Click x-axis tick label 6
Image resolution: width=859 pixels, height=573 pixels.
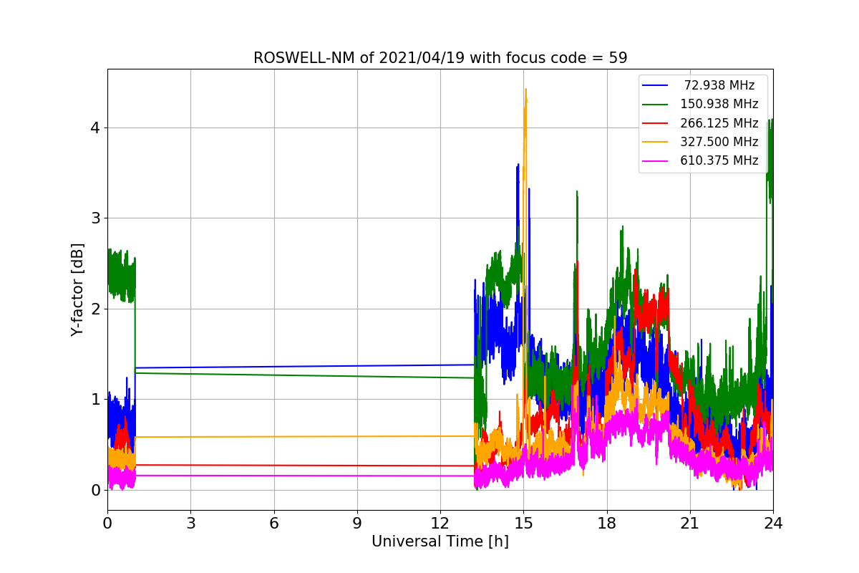click(x=274, y=524)
